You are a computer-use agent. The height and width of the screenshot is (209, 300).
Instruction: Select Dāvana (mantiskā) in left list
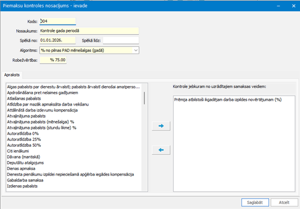click(x=23, y=157)
